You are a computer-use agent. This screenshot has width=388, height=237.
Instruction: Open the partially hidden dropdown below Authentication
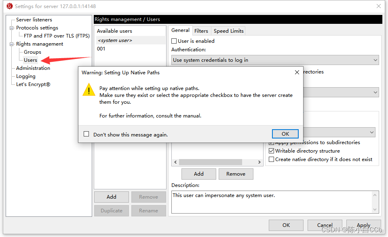pos(341,92)
